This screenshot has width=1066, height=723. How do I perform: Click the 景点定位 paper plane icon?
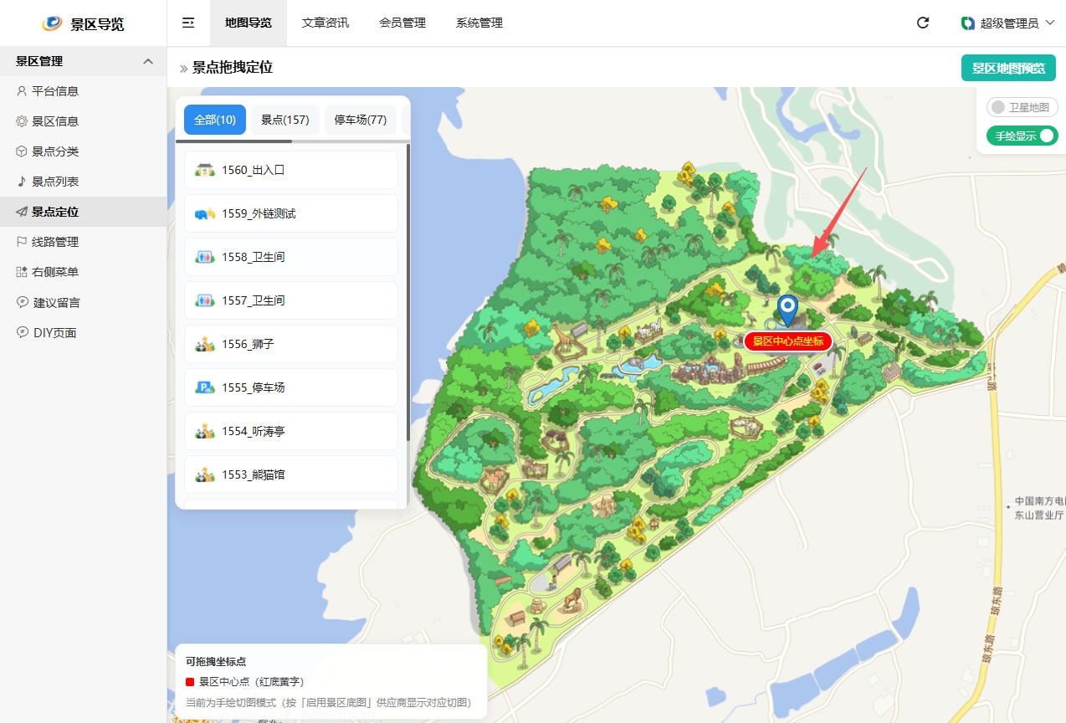pyautogui.click(x=22, y=212)
